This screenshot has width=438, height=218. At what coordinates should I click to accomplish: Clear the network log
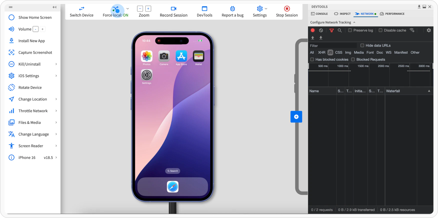(x=321, y=30)
